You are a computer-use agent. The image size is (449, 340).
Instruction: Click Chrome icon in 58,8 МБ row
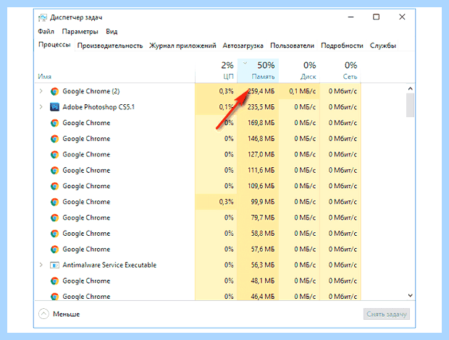tap(54, 234)
